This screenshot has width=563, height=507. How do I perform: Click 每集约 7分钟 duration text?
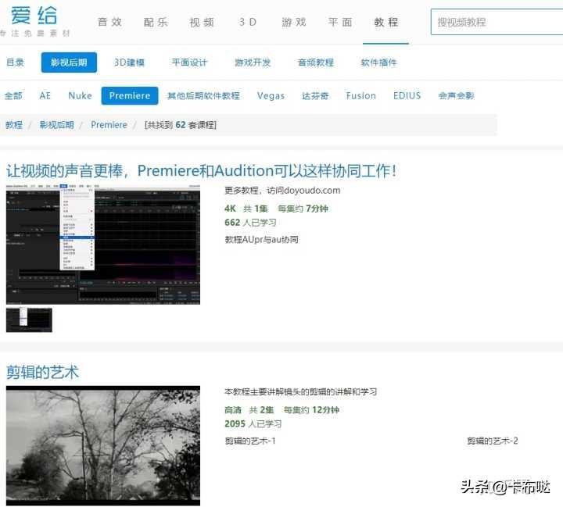303,209
